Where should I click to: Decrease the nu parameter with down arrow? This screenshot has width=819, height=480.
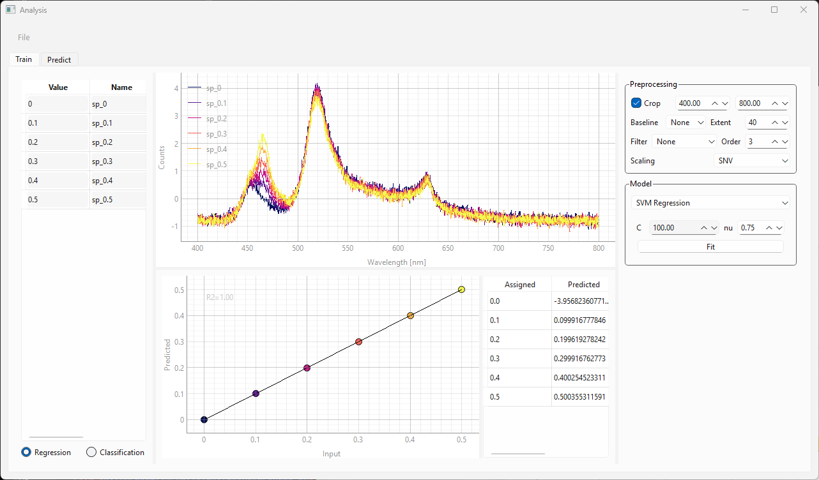pyautogui.click(x=778, y=228)
